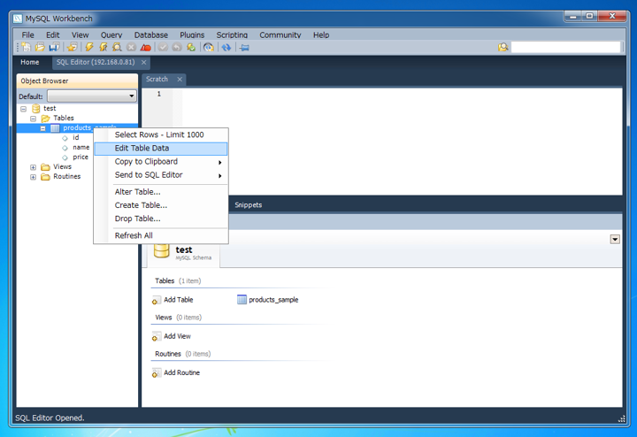Click Routines folder icon in tree
Image resolution: width=637 pixels, height=437 pixels.
pos(45,177)
